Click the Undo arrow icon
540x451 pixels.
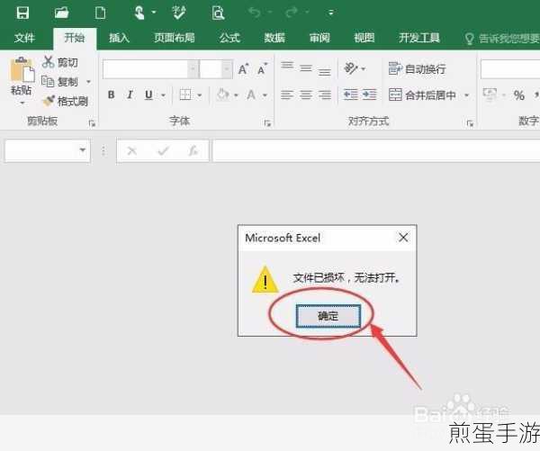click(x=255, y=14)
